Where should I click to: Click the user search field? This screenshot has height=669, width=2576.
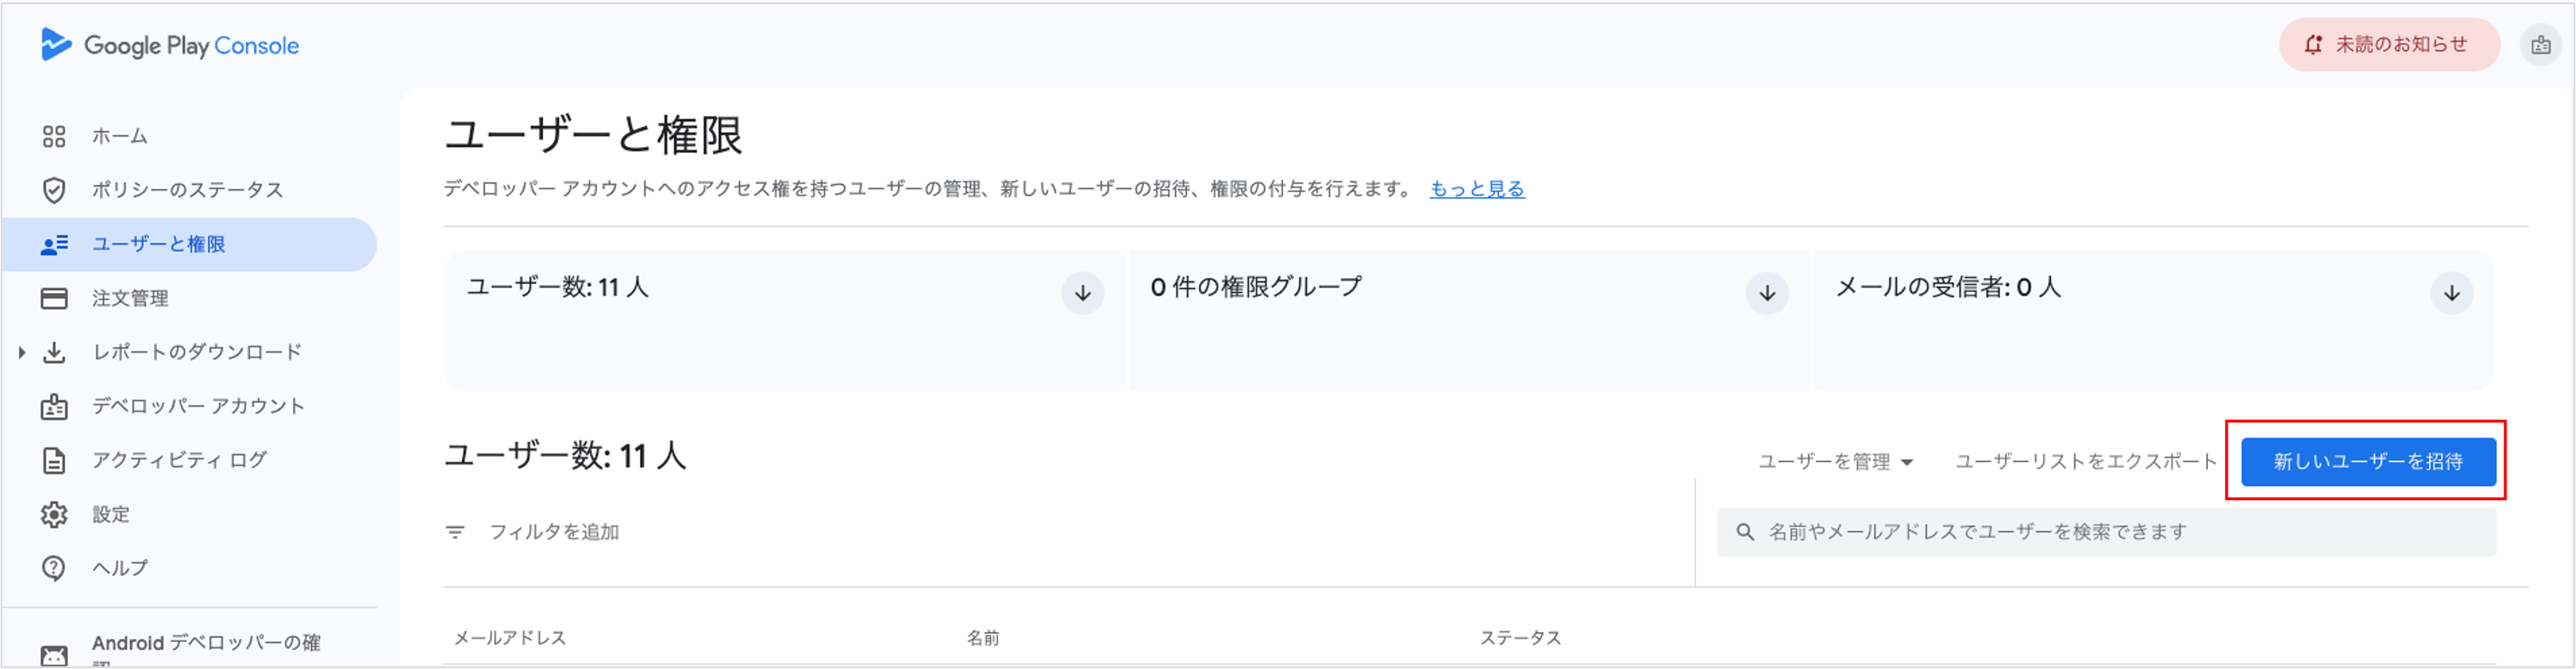click(x=2106, y=532)
